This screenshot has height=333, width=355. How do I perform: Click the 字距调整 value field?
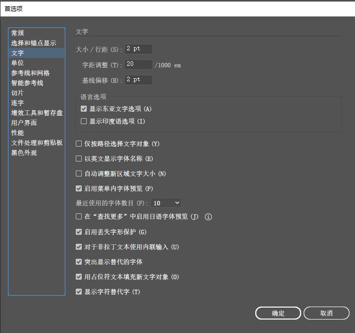pyautogui.click(x=139, y=64)
